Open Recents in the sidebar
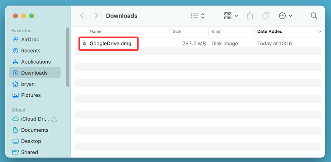 click(x=35, y=51)
